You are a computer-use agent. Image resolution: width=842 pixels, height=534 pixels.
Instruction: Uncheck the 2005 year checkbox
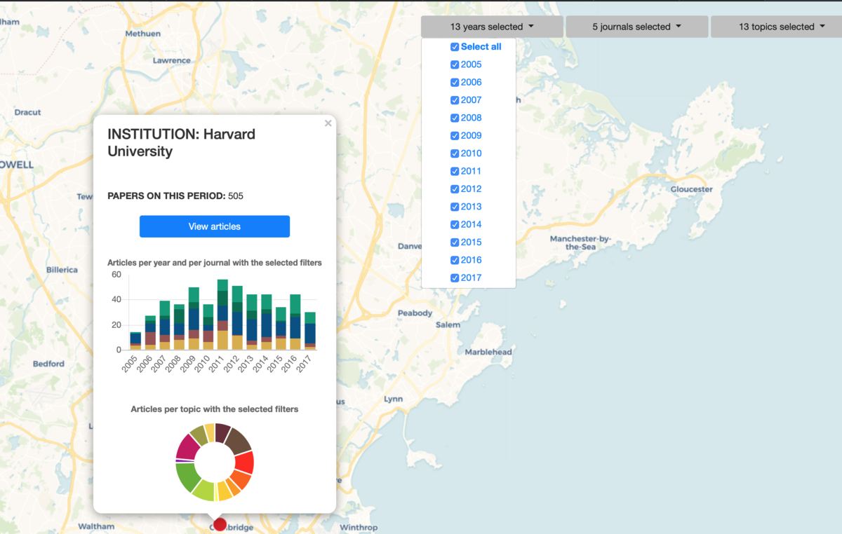tap(455, 64)
